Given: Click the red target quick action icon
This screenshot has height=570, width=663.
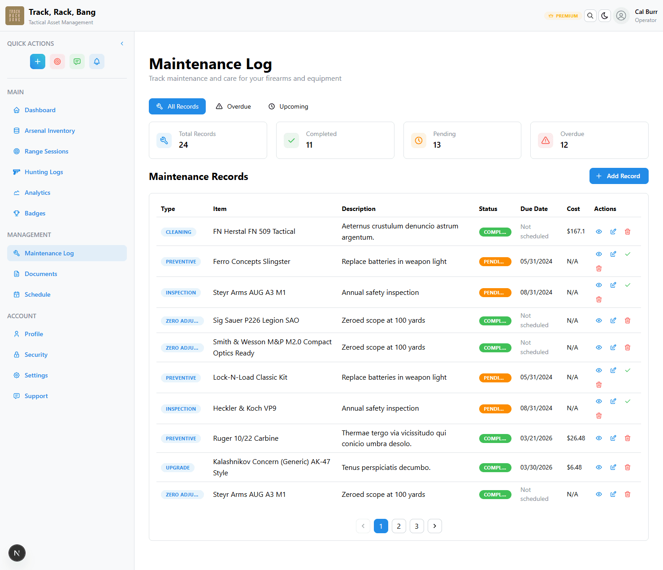Looking at the screenshot, I should pos(57,61).
